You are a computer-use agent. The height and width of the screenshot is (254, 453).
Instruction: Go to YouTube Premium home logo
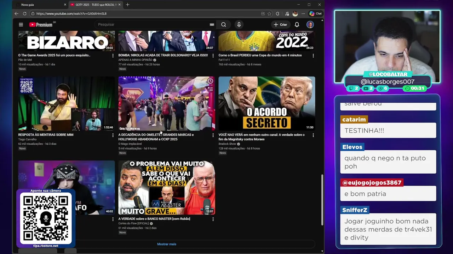click(41, 25)
